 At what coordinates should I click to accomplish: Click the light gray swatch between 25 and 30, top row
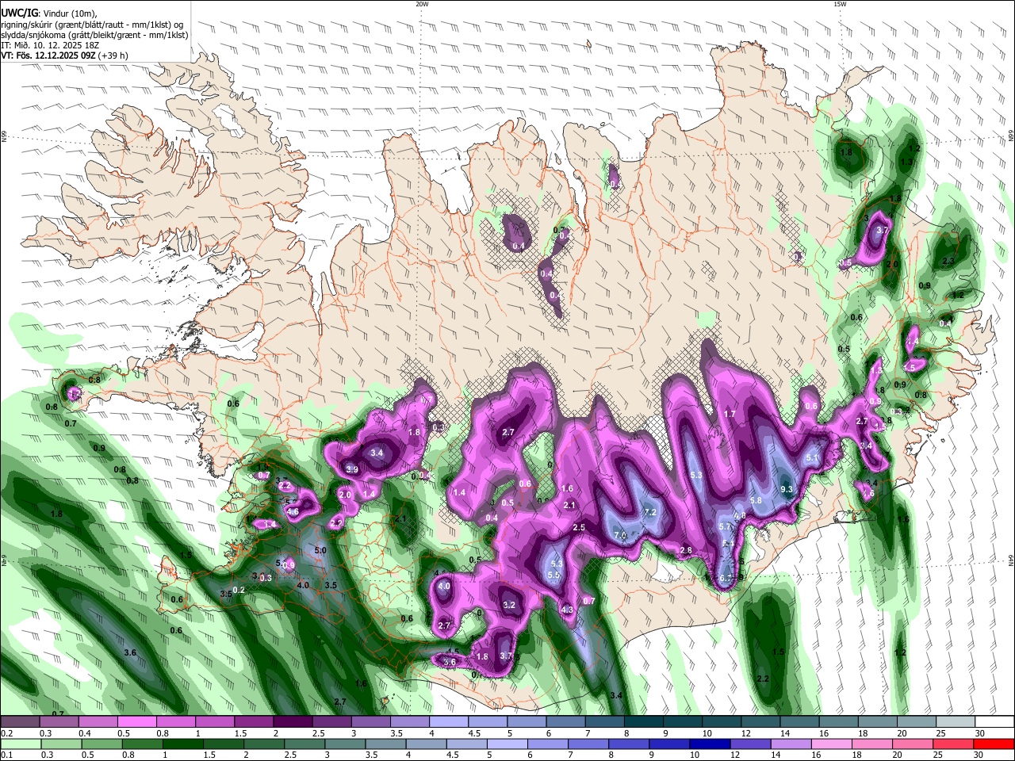[x=955, y=722]
